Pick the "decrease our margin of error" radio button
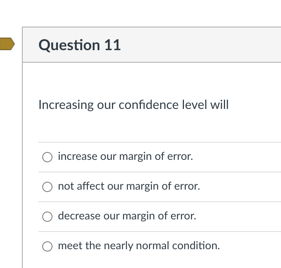Image resolution: width=281 pixels, height=268 pixels. point(47,217)
